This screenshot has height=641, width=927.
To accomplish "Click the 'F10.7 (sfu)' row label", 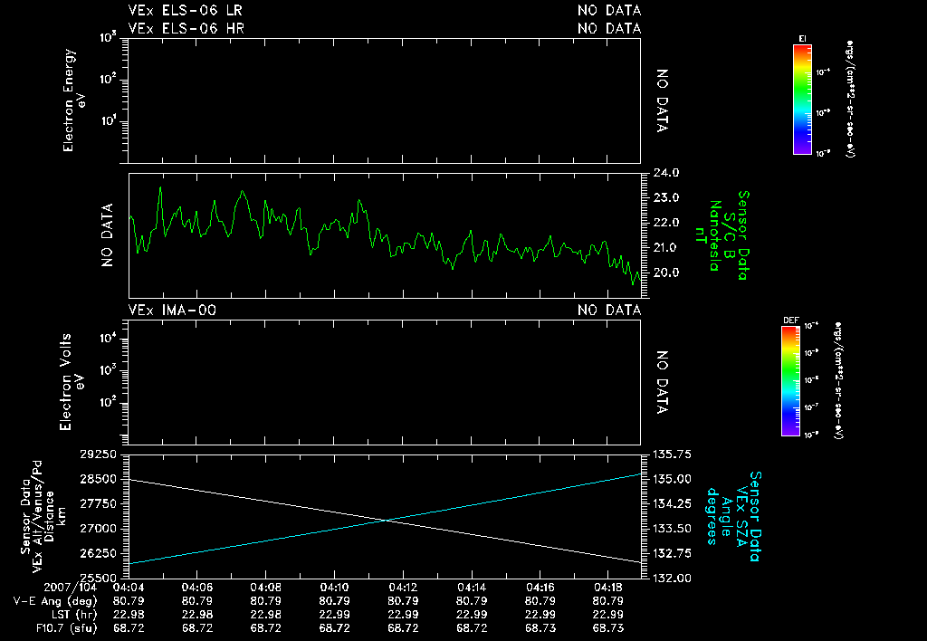I will 66,628.
